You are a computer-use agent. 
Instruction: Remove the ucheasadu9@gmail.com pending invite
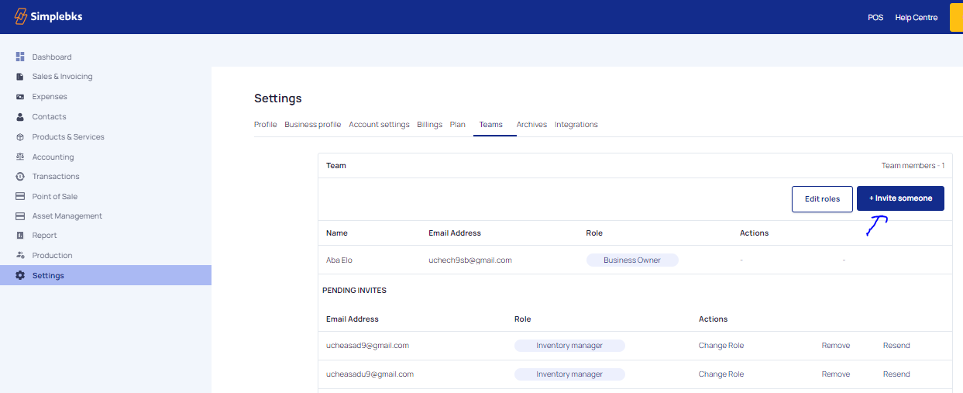835,374
